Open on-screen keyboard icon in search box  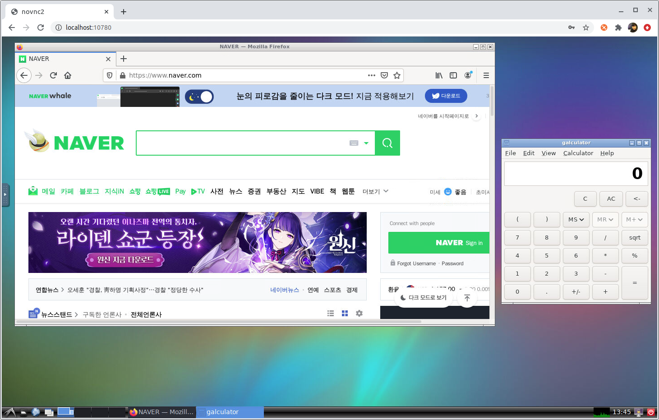[354, 143]
